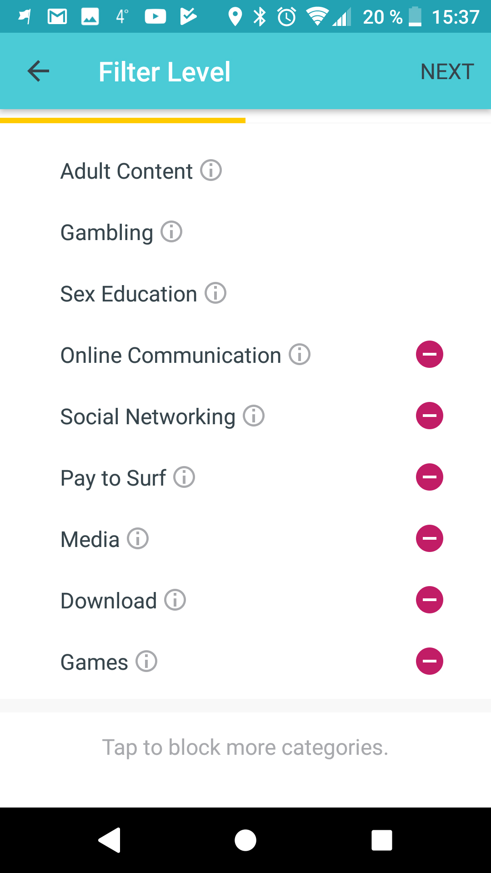Select the Adult Content row
Screen dimensions: 491x873
(245, 171)
